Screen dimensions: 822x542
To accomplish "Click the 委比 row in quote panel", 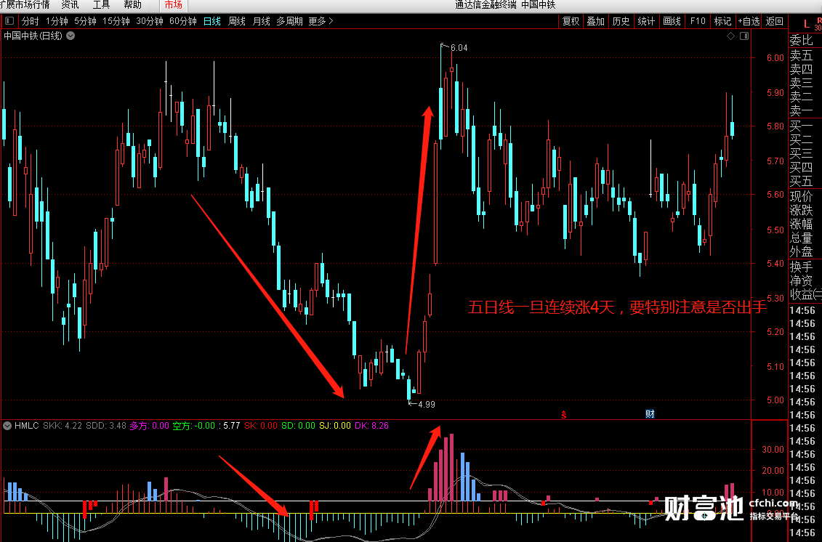I will pos(801,41).
